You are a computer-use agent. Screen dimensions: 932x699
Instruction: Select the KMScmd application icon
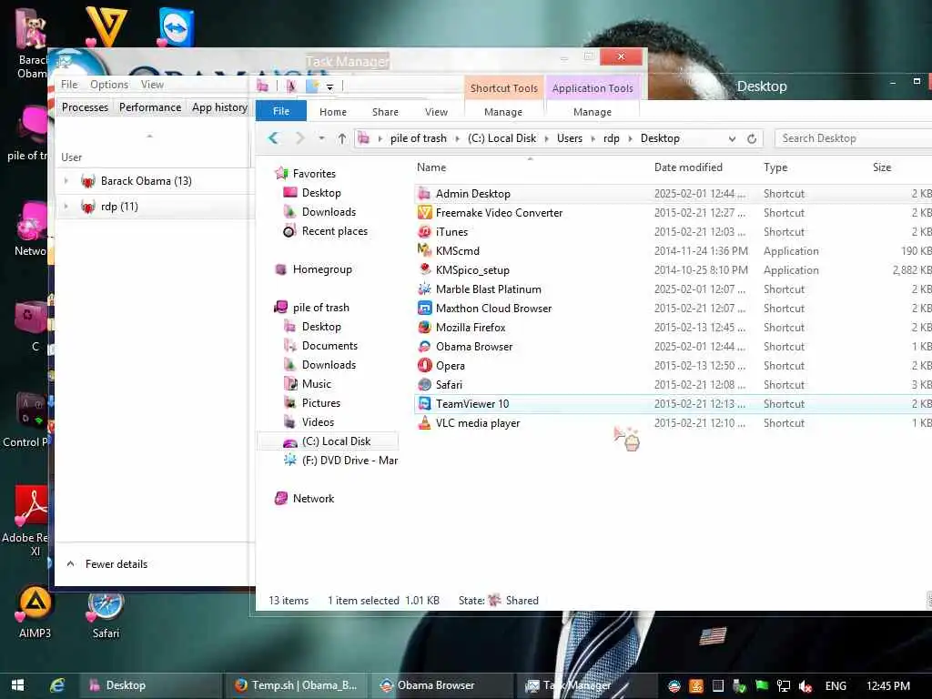tap(424, 251)
